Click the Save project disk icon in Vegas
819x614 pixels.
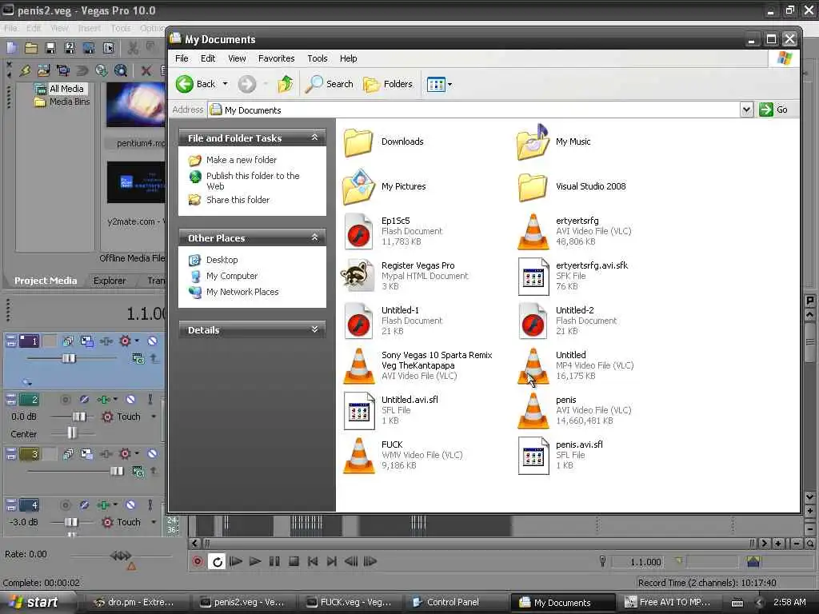coord(50,49)
